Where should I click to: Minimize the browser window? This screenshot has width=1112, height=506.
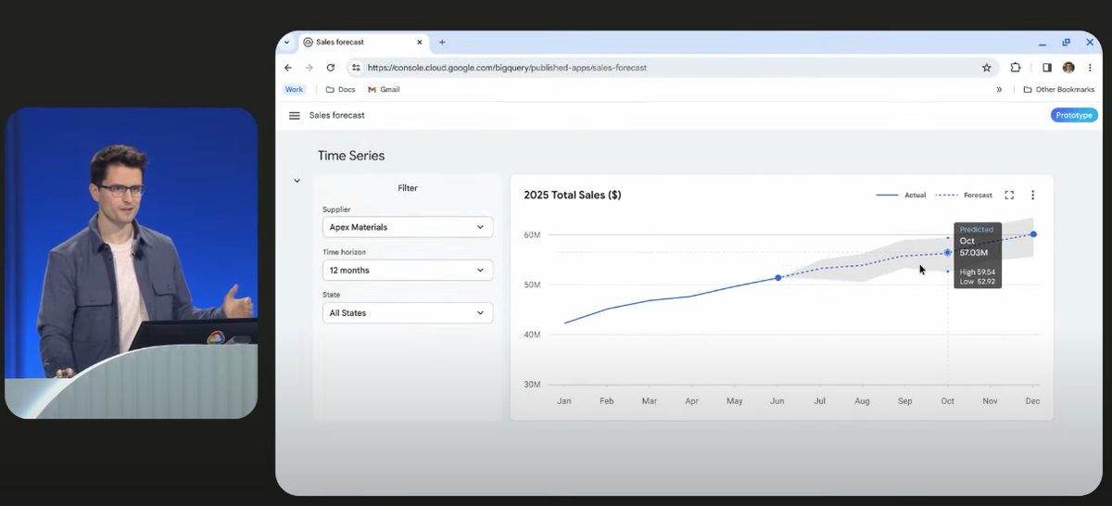point(1042,43)
